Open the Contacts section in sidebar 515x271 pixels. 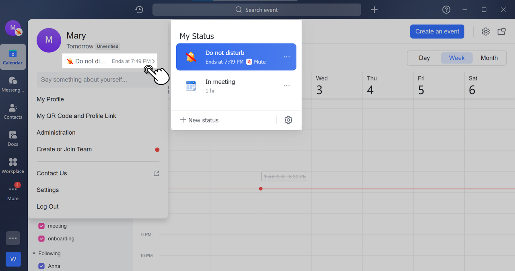point(12,111)
